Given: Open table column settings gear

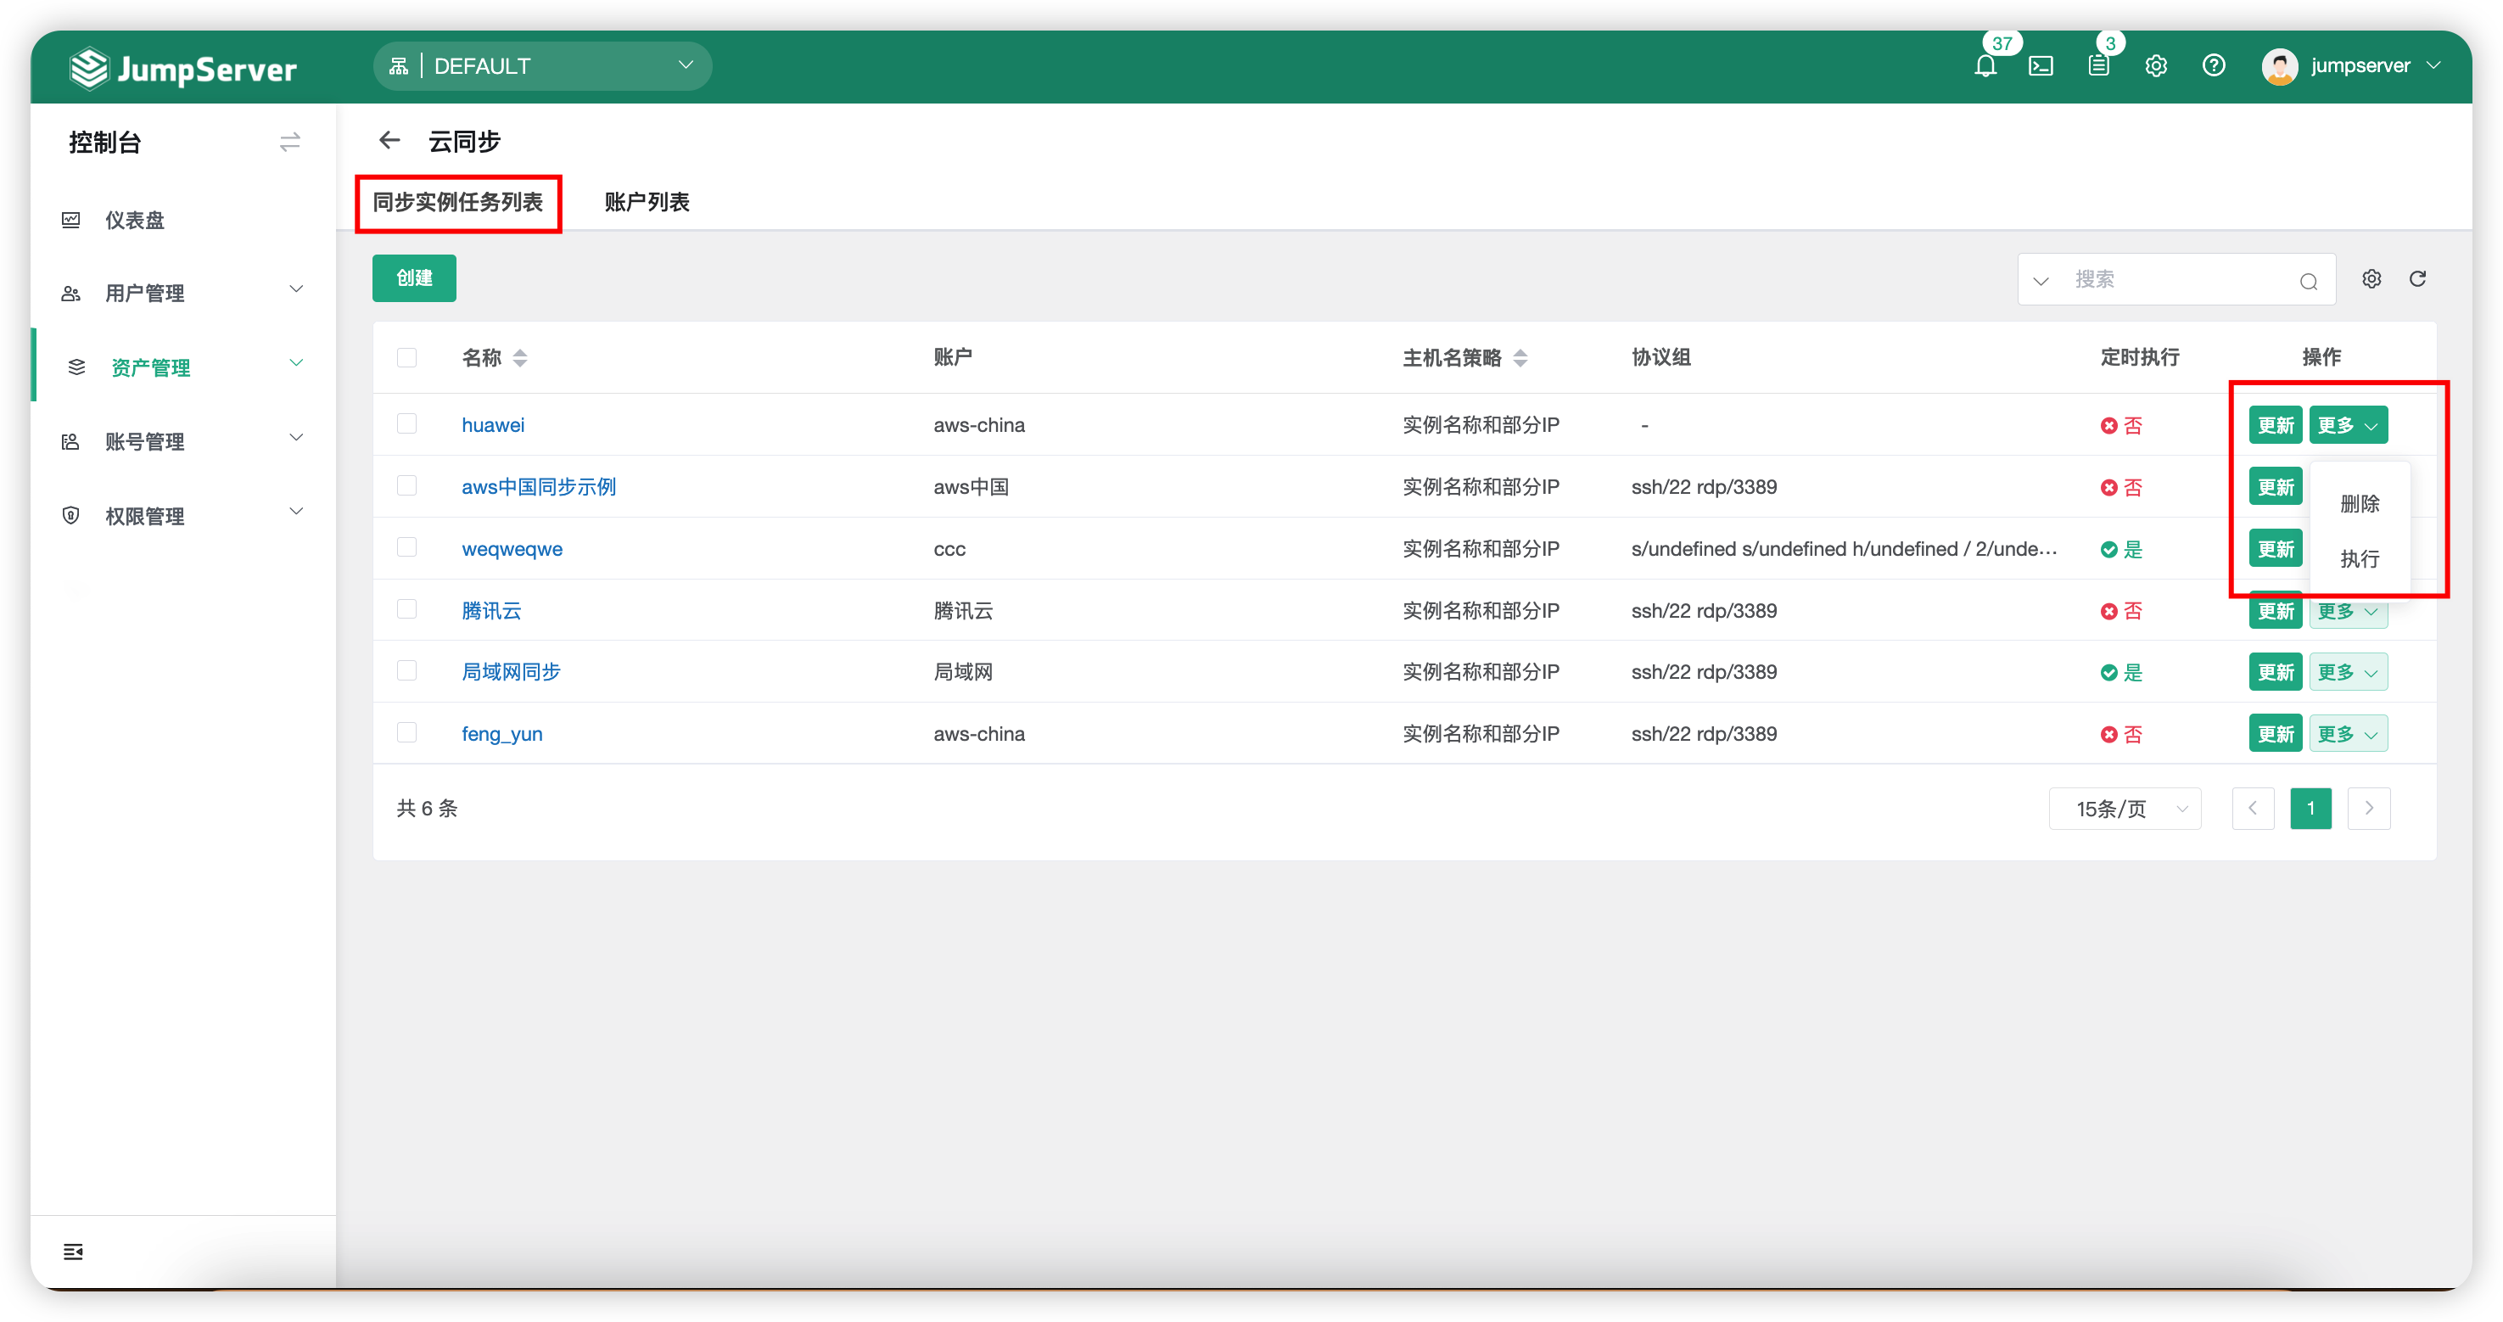Looking at the screenshot, I should point(2371,279).
